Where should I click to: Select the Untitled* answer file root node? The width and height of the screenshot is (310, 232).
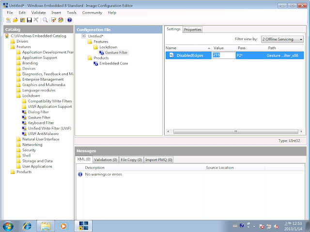95,36
